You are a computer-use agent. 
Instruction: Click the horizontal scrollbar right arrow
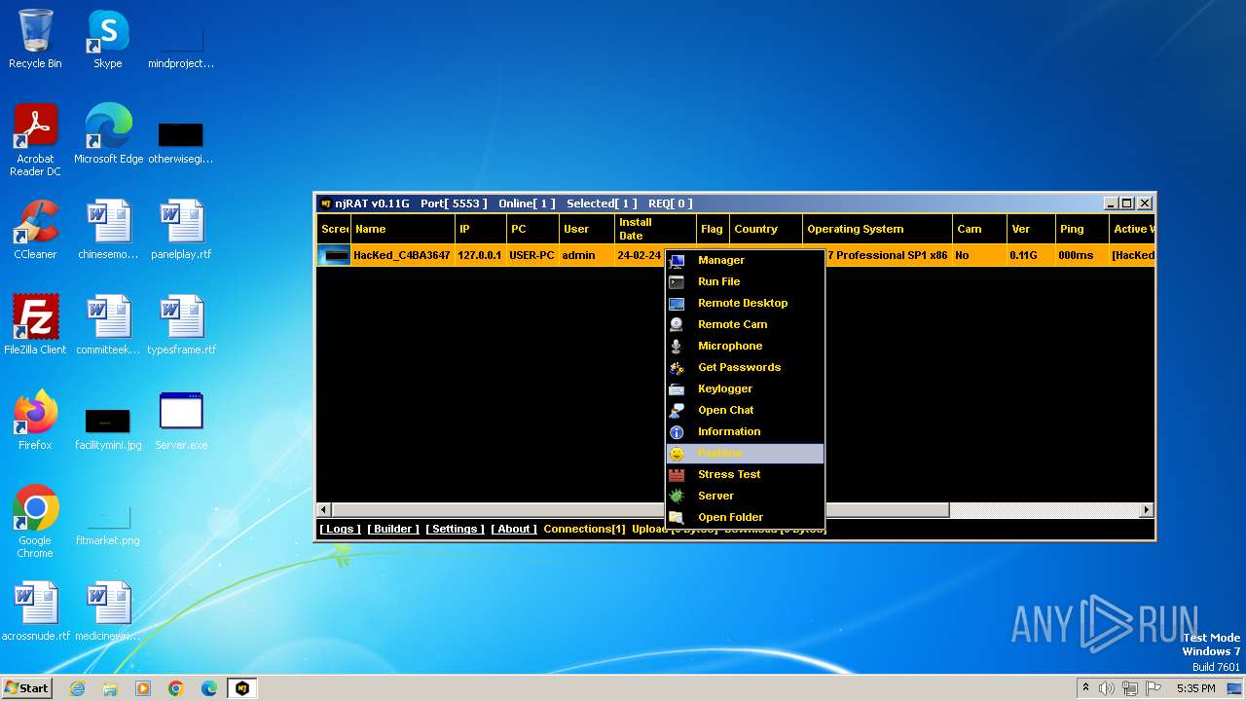coord(1147,509)
